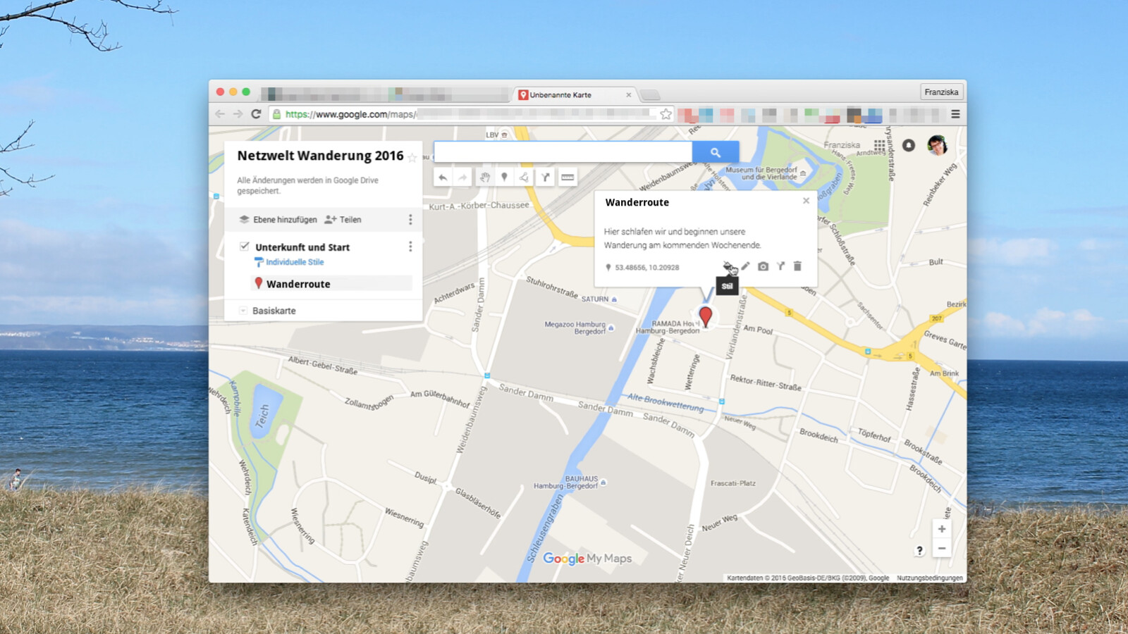Click the blue map search button
The image size is (1128, 634).
[716, 152]
